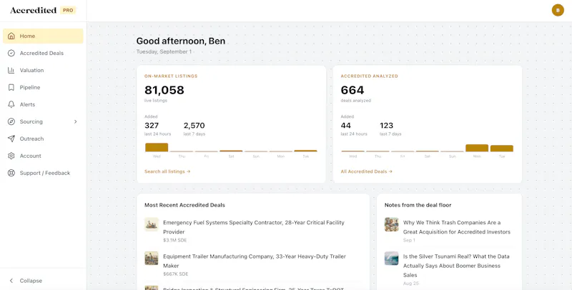Click the Trash Companies note thumbnail

(391, 224)
